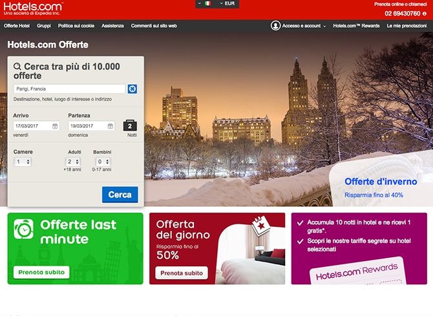This screenshot has width=433, height=316.
Task: Click the alarm clock icon on last minute banner
Action: click(23, 229)
